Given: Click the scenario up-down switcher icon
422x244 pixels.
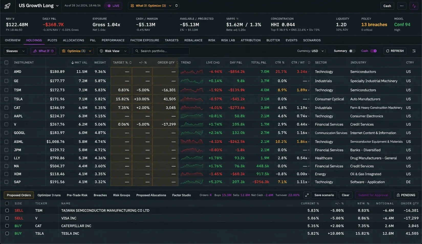Looking at the screenshot, I should click(x=176, y=6).
